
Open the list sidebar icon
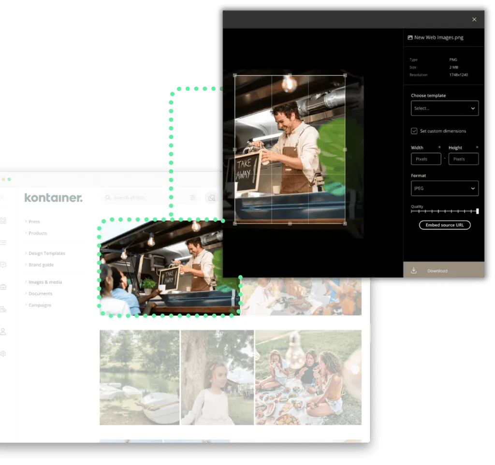click(3, 243)
